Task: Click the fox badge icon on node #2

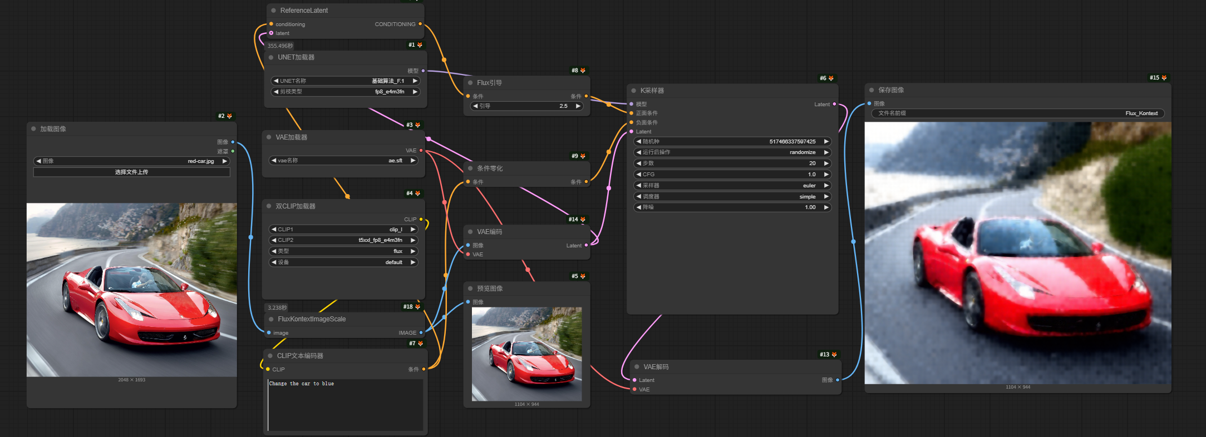Action: coord(229,116)
